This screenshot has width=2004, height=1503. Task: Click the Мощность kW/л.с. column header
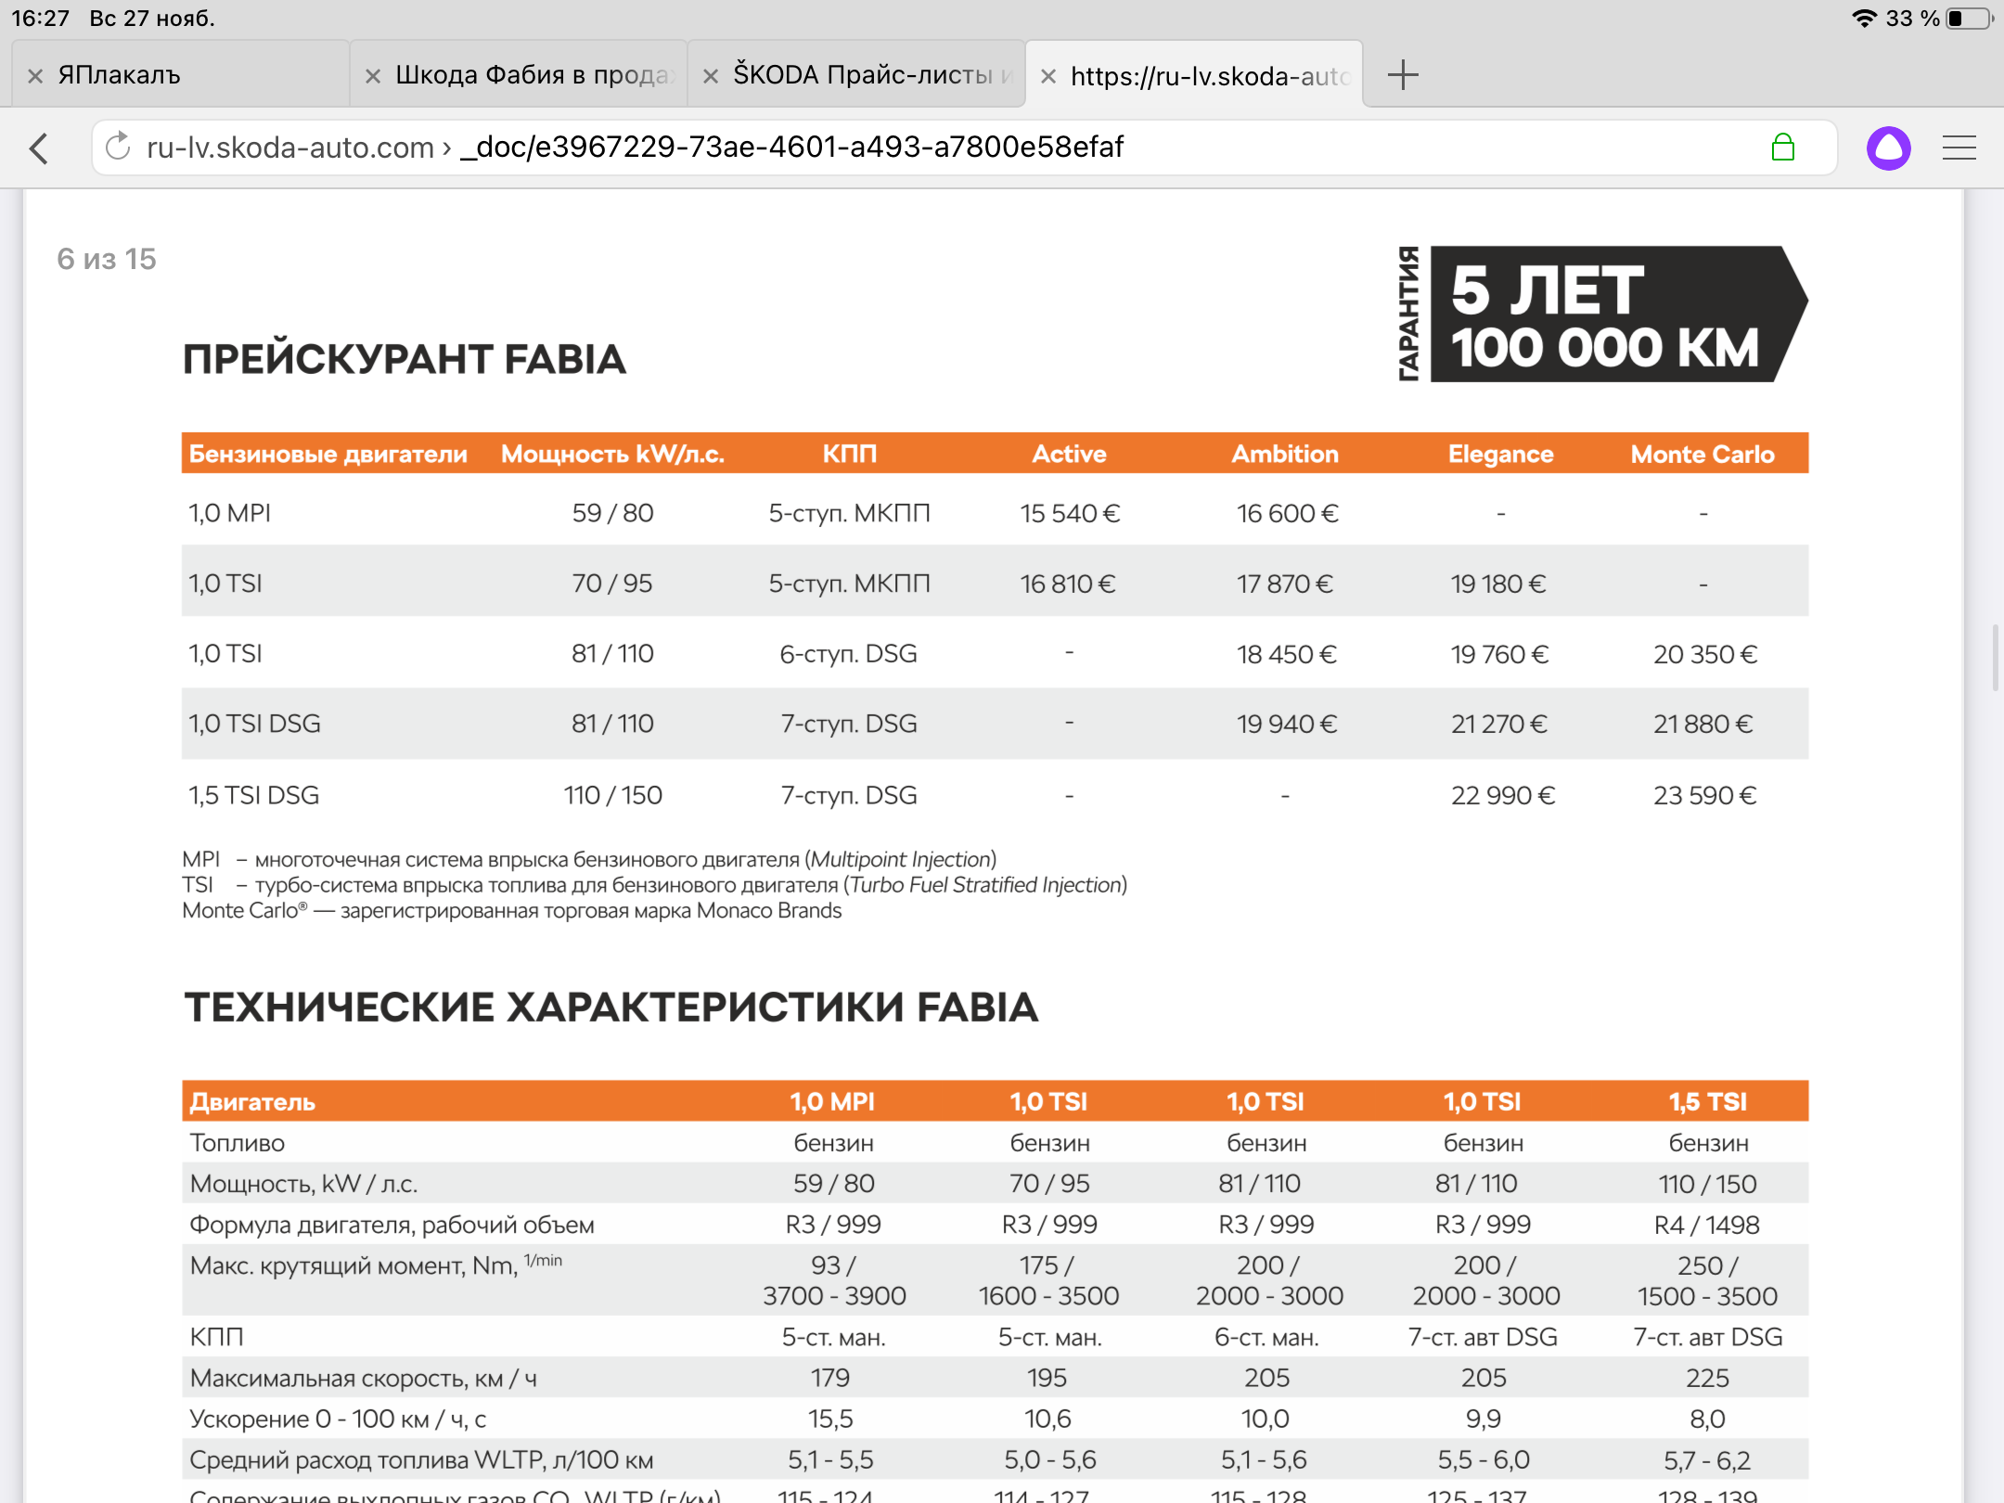click(612, 454)
